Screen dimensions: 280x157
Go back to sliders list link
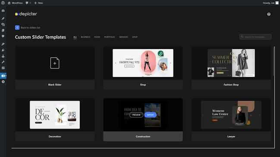(30, 28)
